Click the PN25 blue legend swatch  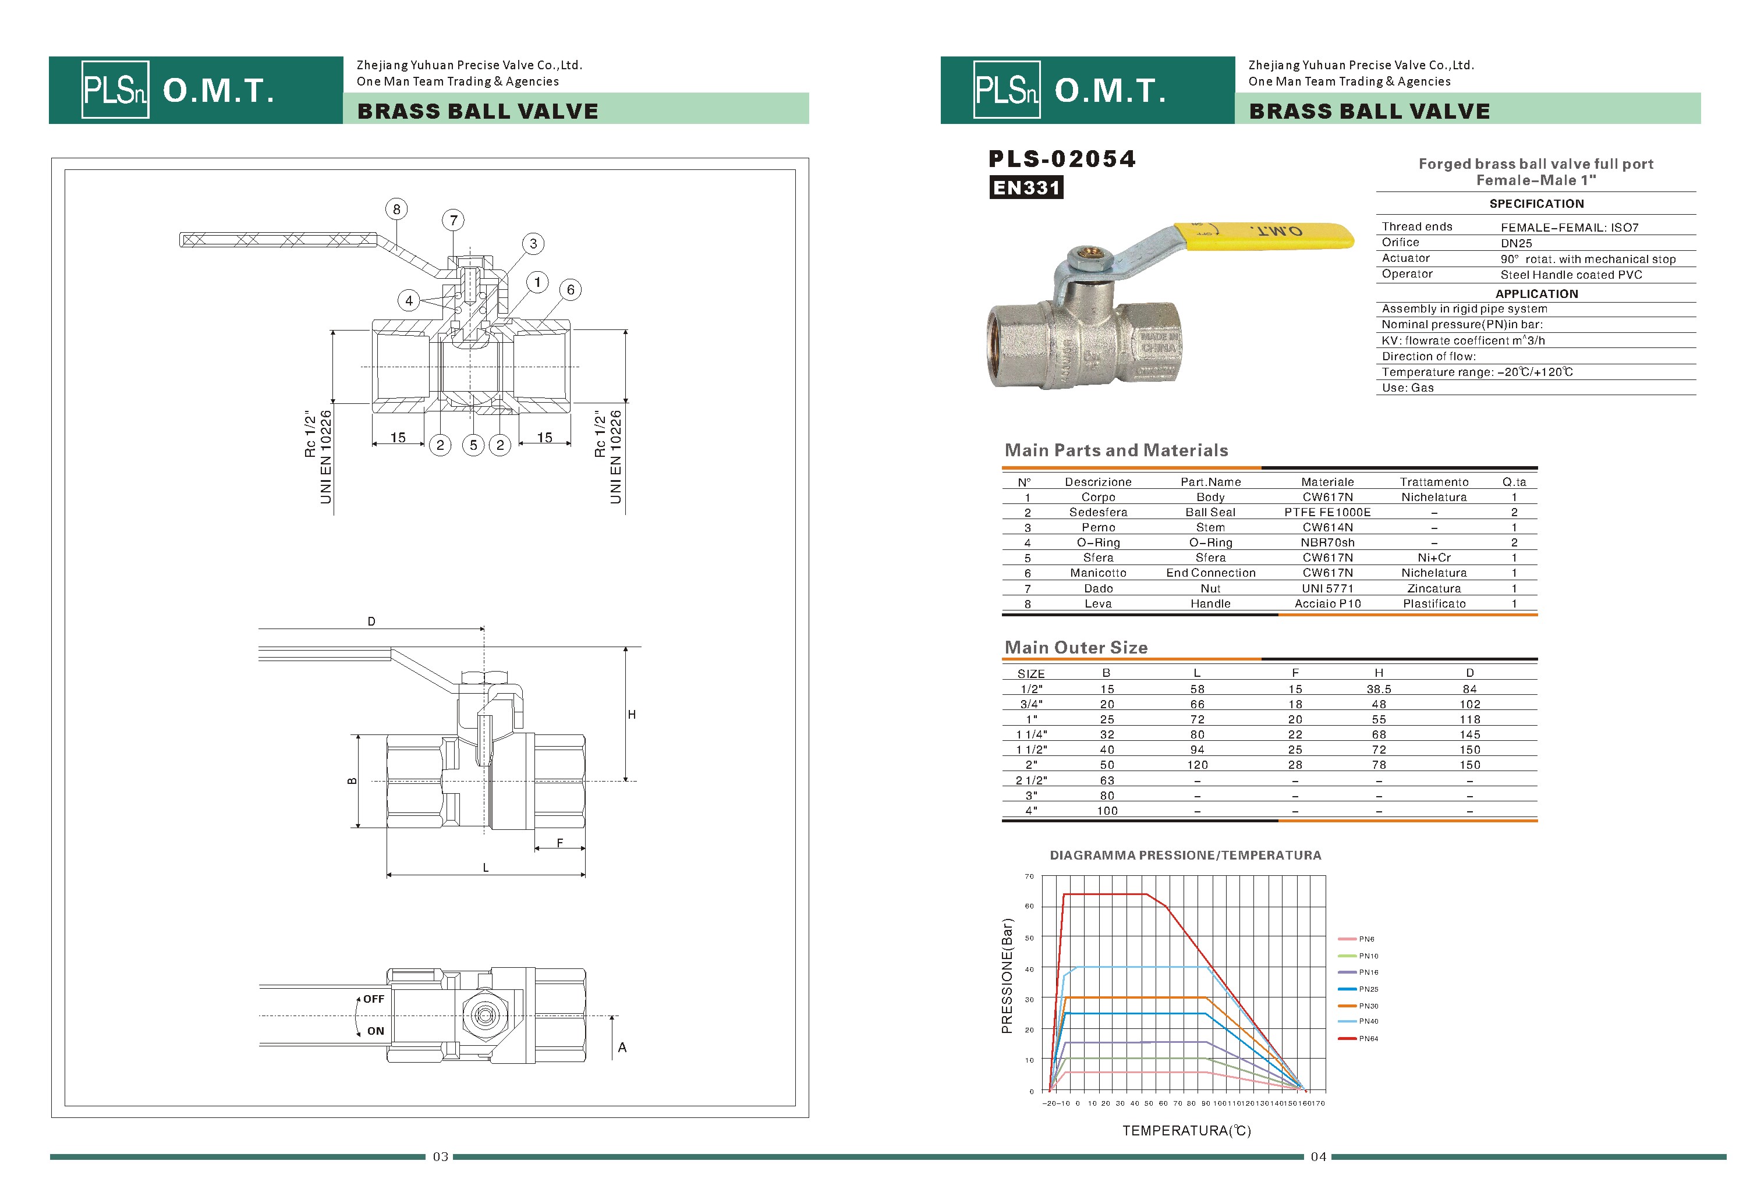pyautogui.click(x=1347, y=989)
